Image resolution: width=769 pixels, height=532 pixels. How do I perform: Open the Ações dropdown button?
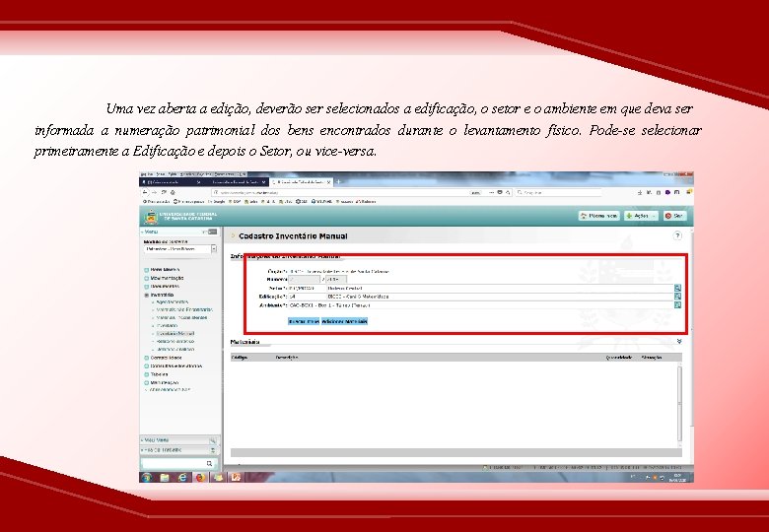tap(641, 216)
